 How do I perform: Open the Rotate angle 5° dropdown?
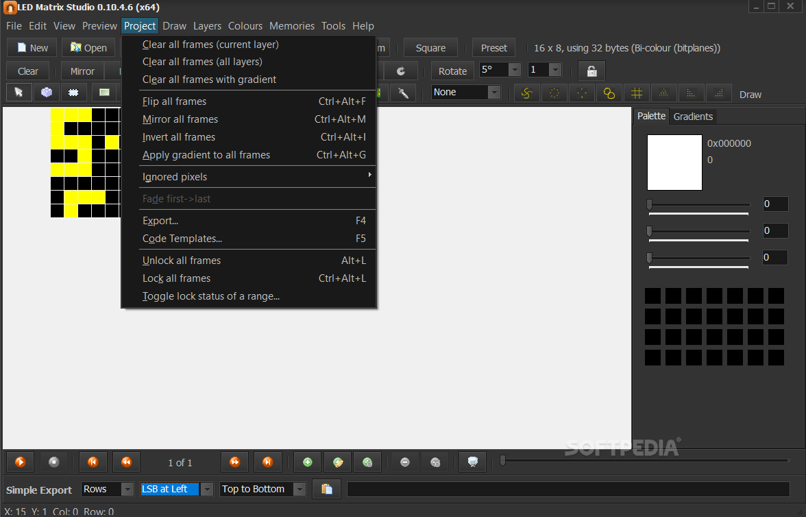514,70
